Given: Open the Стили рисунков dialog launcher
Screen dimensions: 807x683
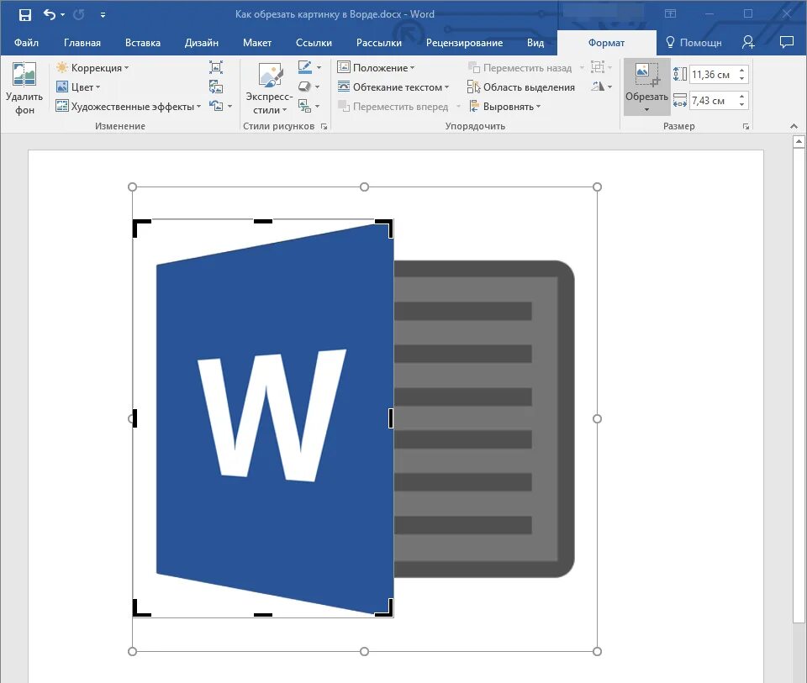Looking at the screenshot, I should (x=324, y=127).
